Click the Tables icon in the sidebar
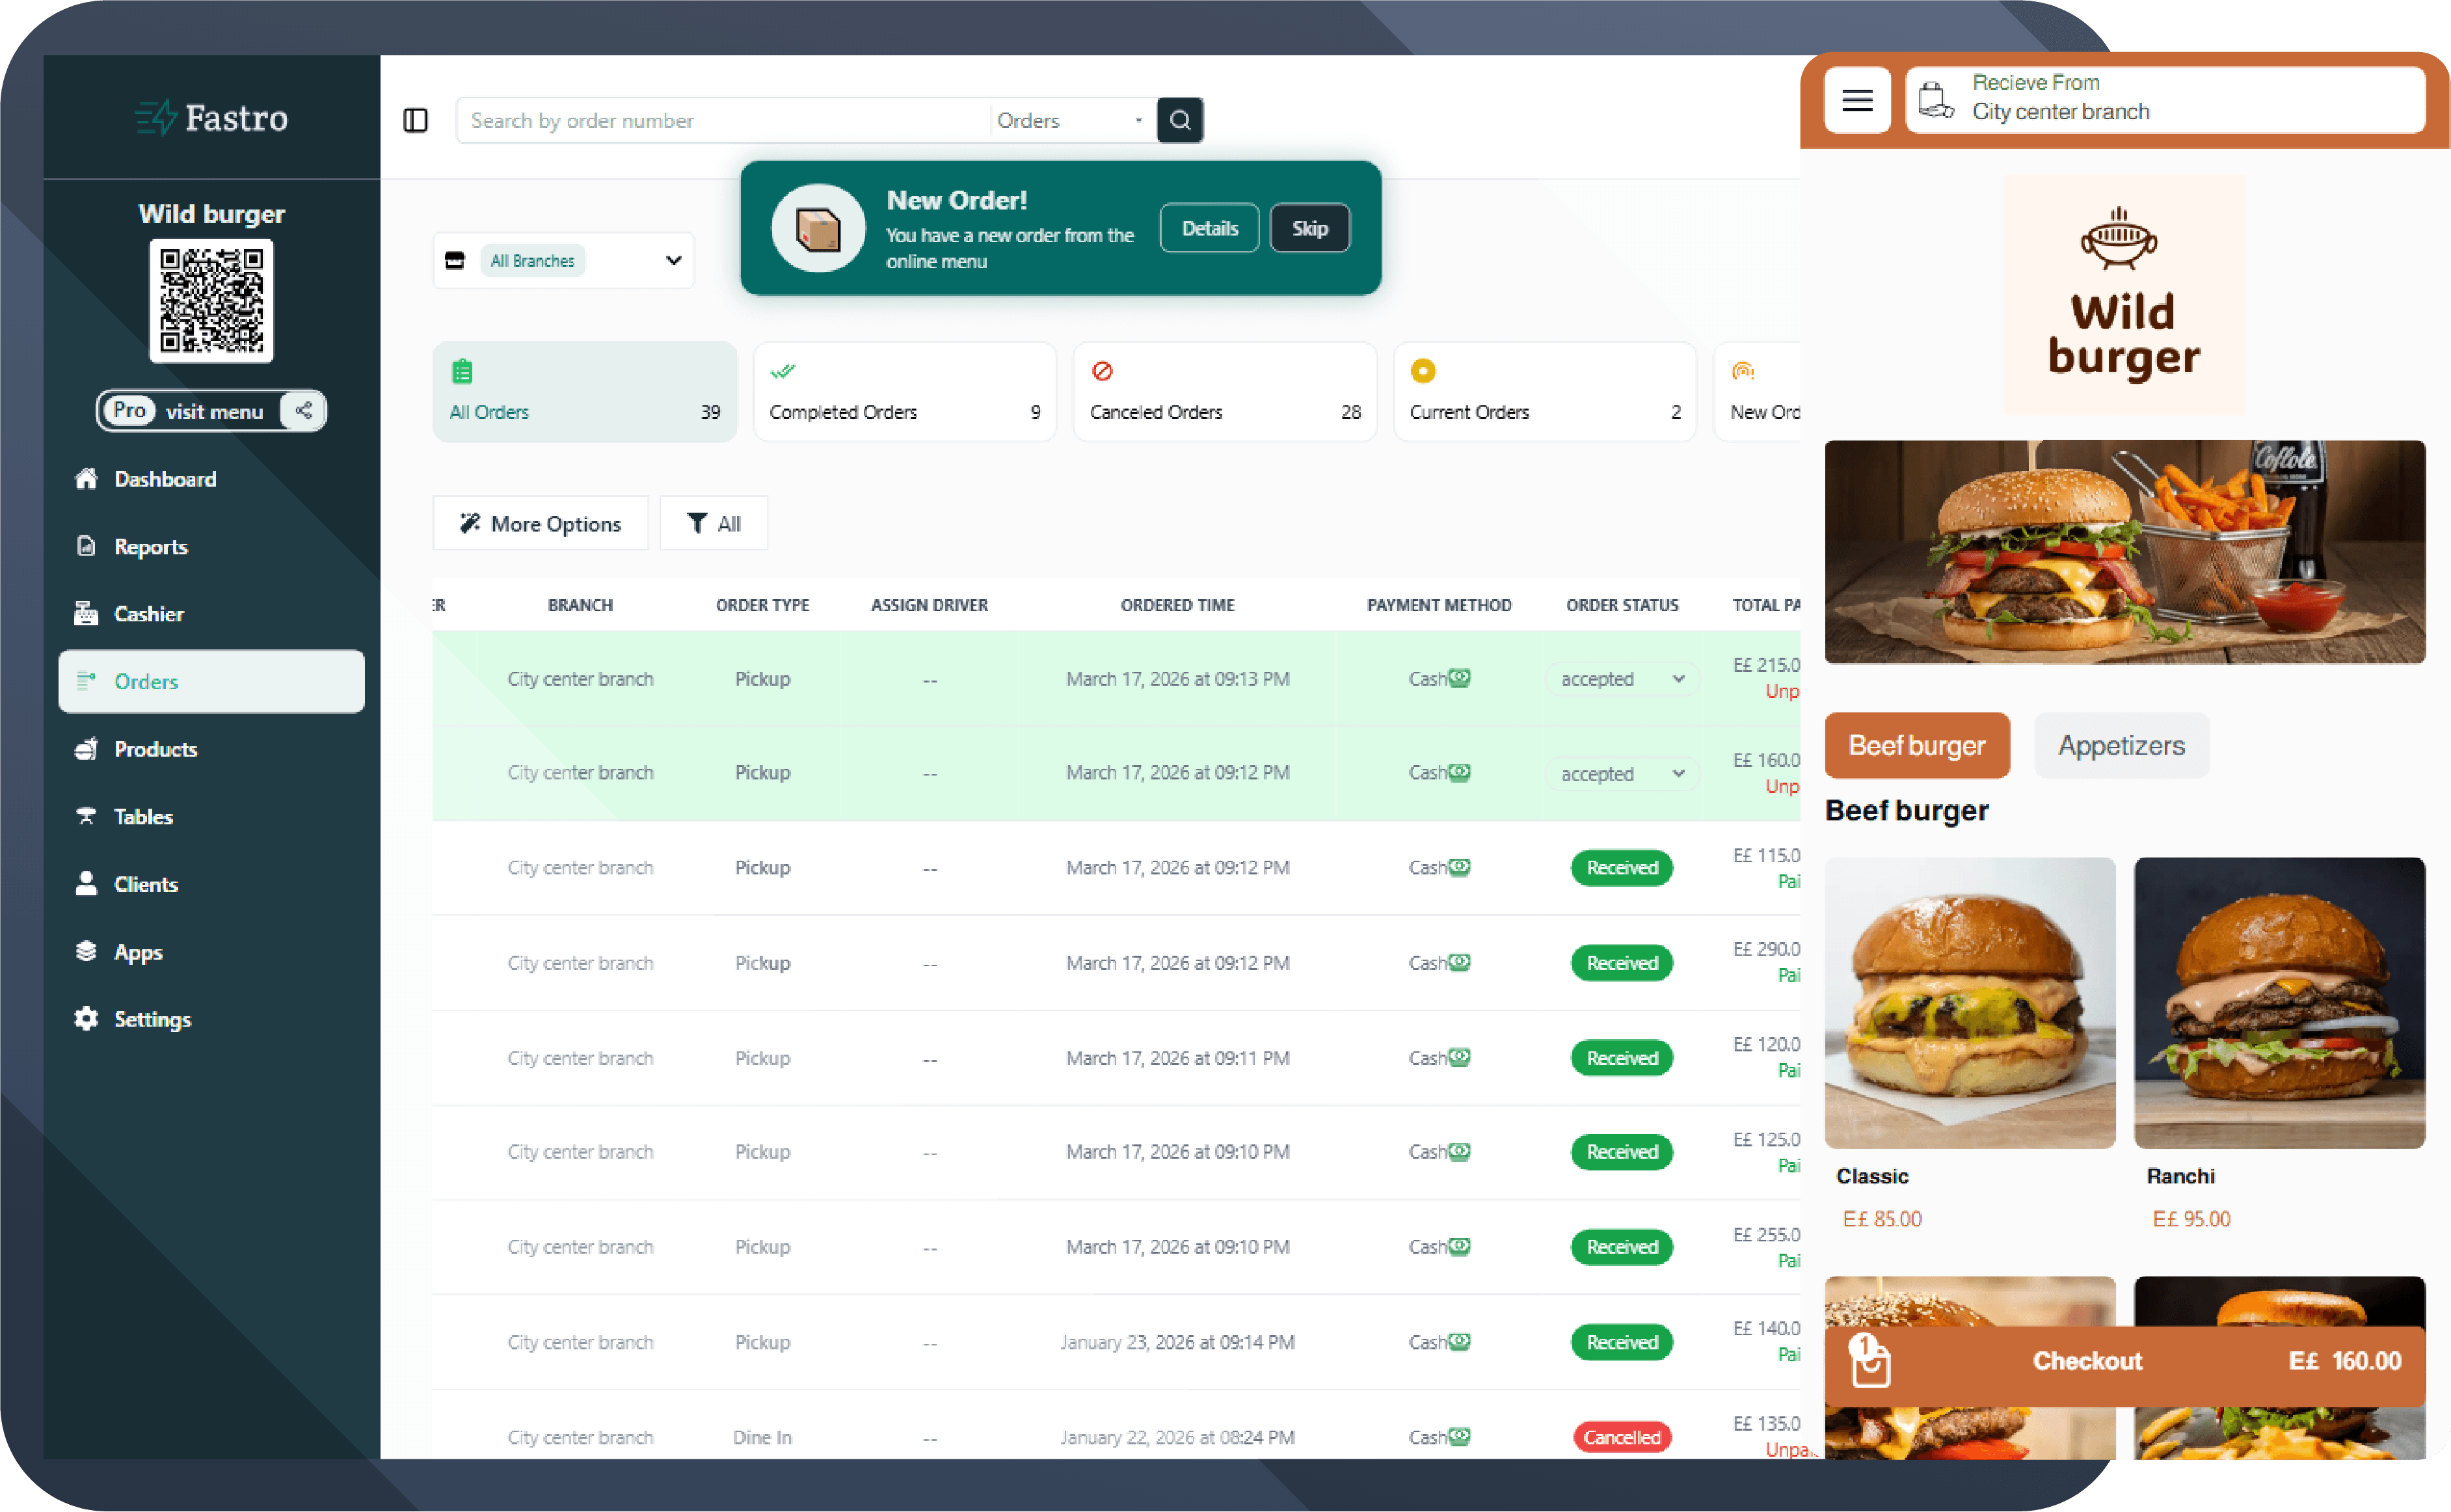 click(86, 816)
